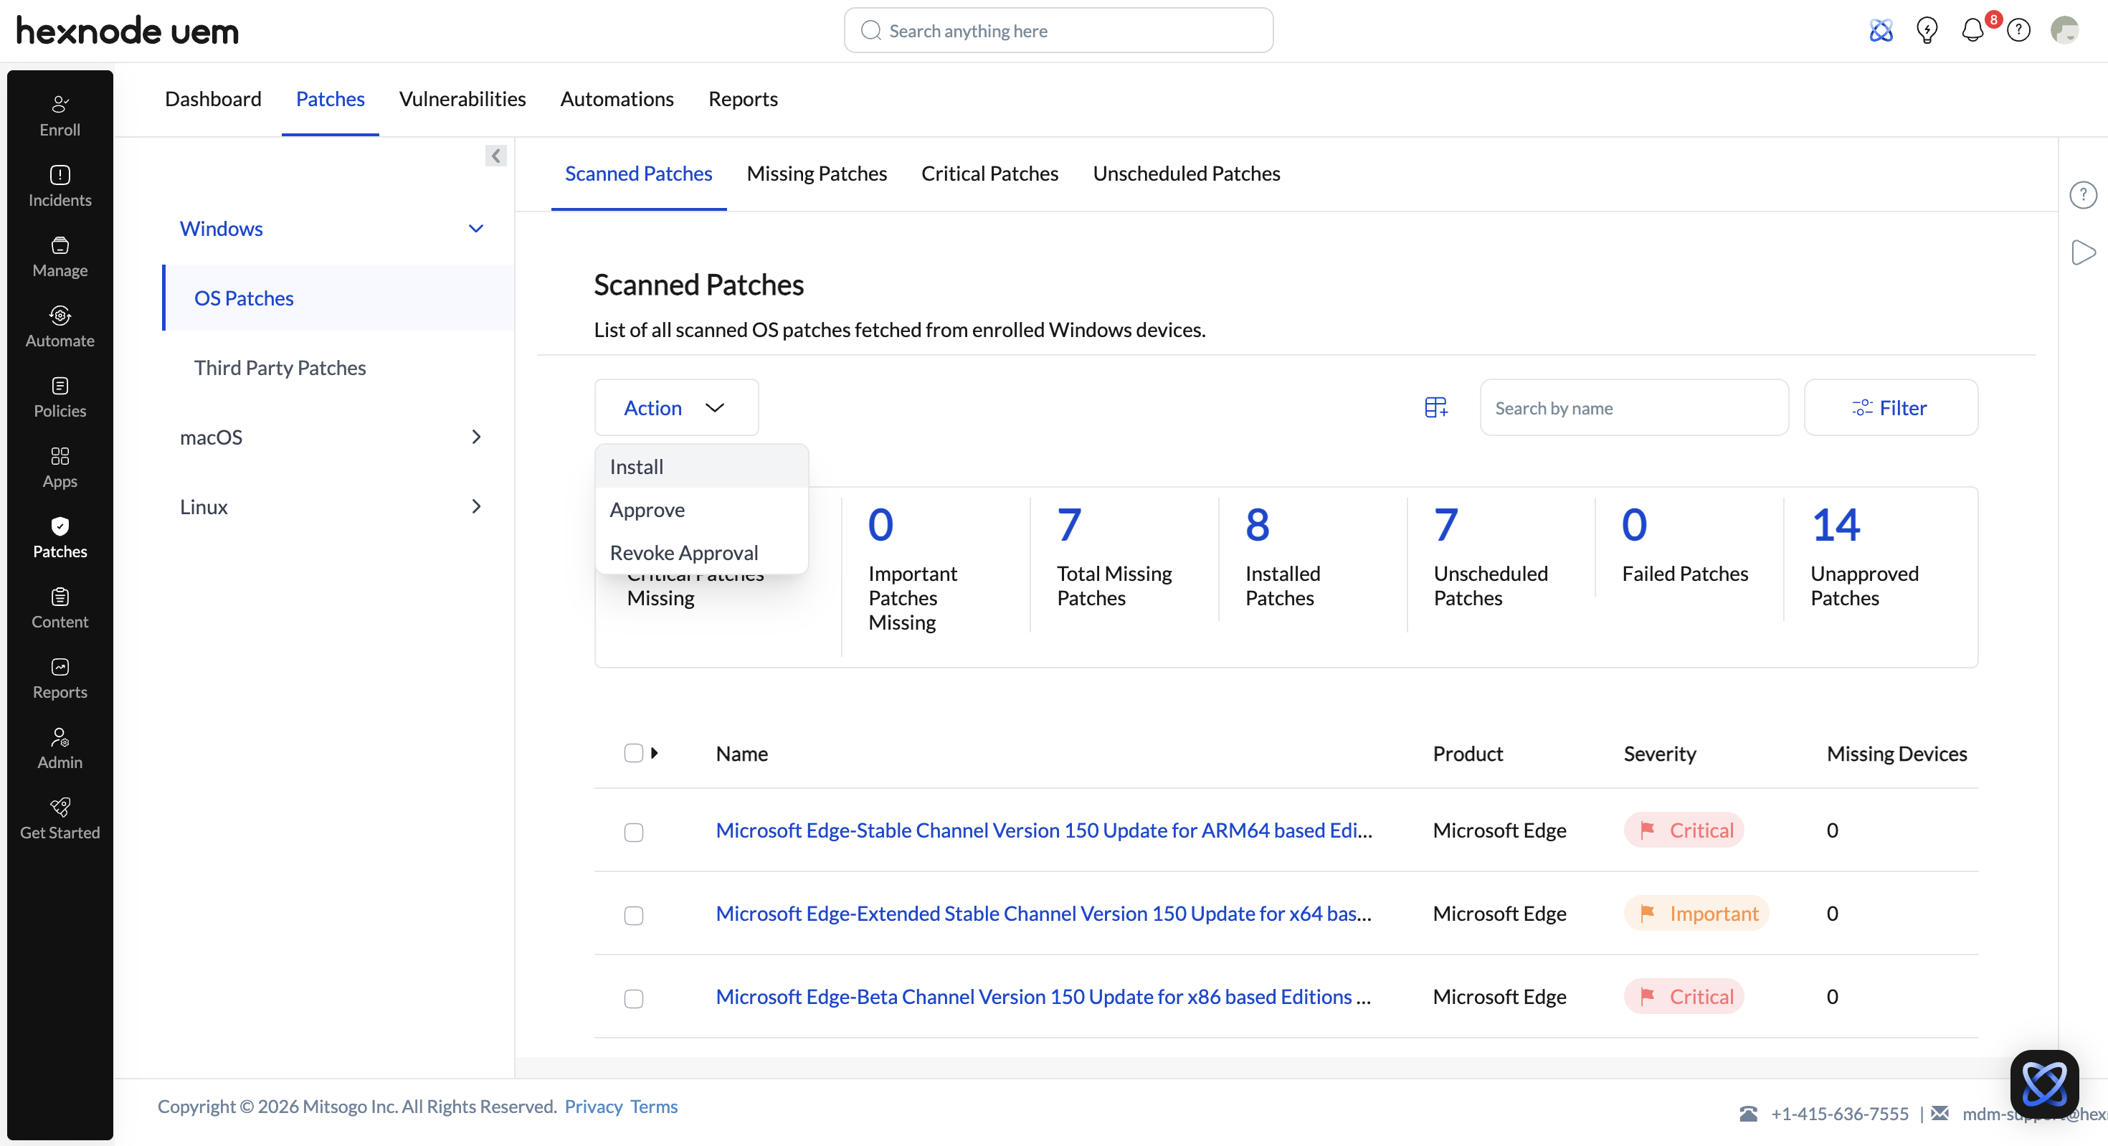Screen dimensions: 2108x1146
Task: Click the right panel video play icon
Action: point(2083,252)
